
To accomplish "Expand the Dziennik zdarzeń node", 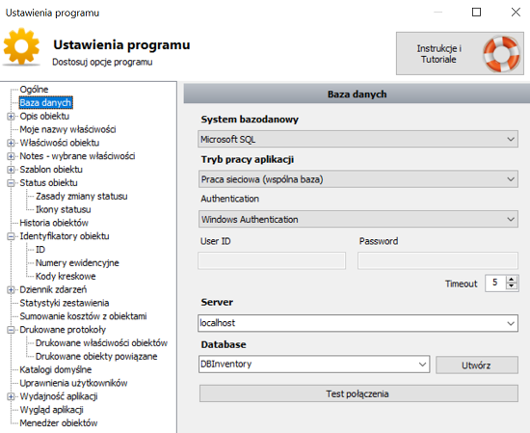I will (x=11, y=290).
